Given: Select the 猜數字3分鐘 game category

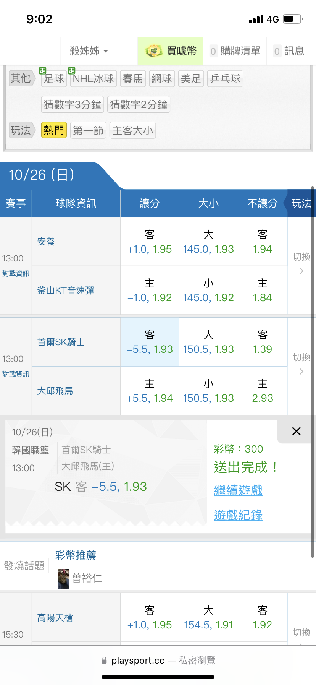Looking at the screenshot, I should 73,104.
